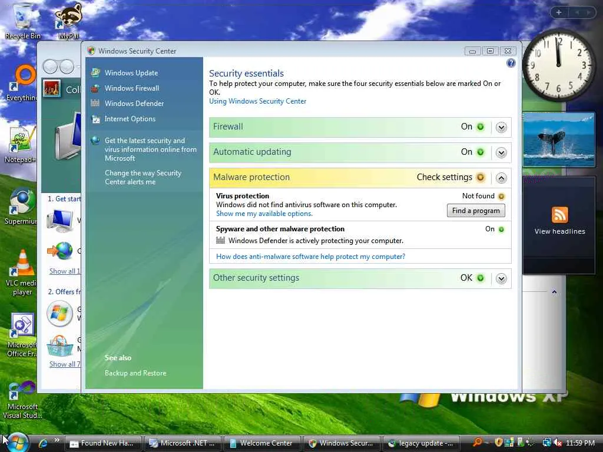Click the Windows Defender castle icon in sidebar
The width and height of the screenshot is (603, 452).
click(95, 103)
